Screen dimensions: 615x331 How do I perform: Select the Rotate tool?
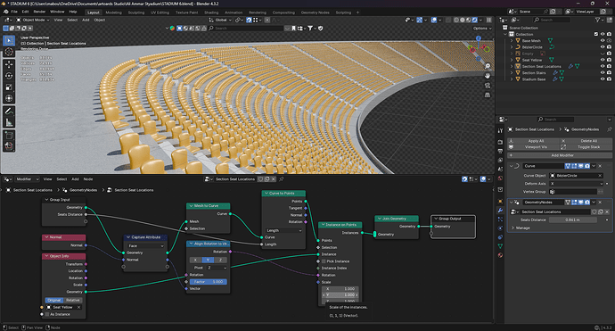coord(9,76)
